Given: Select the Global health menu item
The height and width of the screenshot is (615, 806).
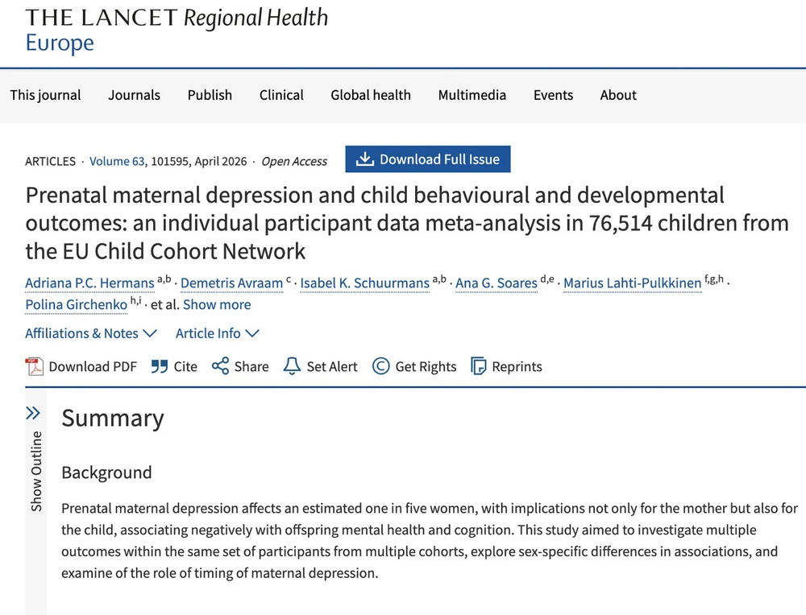Looking at the screenshot, I should 371,95.
